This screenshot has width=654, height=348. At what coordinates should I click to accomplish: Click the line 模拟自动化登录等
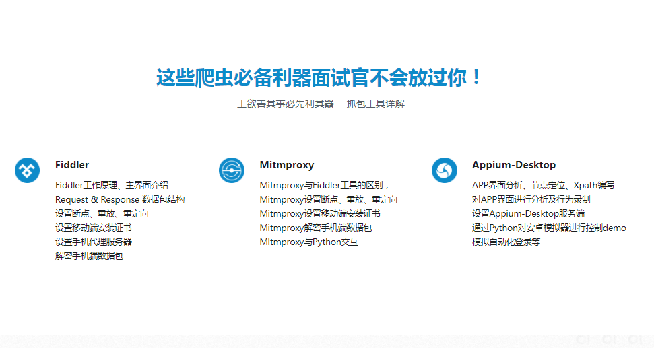pyautogui.click(x=506, y=242)
